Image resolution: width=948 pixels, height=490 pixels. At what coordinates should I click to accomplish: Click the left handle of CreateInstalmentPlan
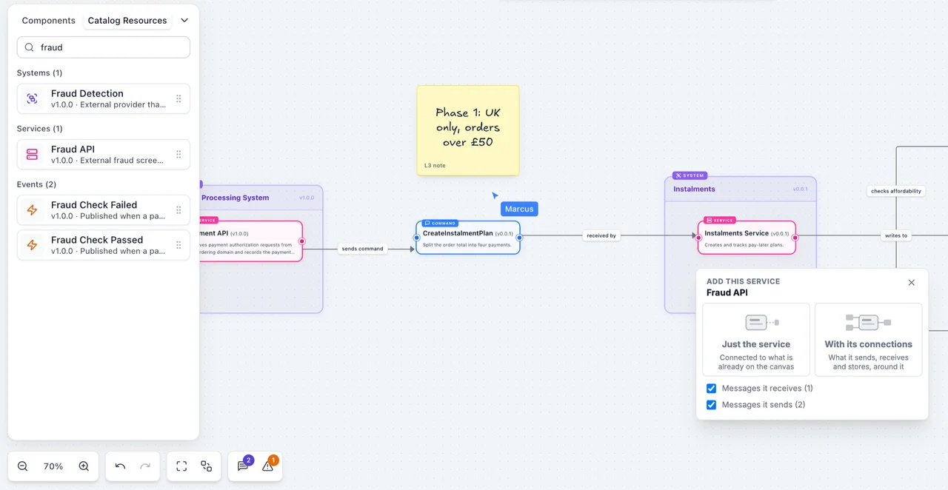click(417, 238)
